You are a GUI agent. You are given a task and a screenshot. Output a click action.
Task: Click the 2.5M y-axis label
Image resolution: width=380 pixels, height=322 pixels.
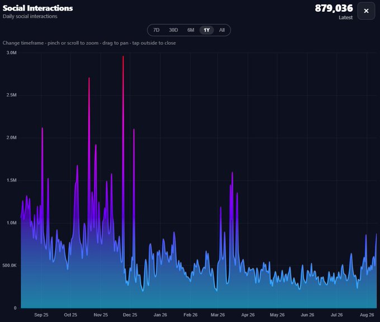coord(11,95)
